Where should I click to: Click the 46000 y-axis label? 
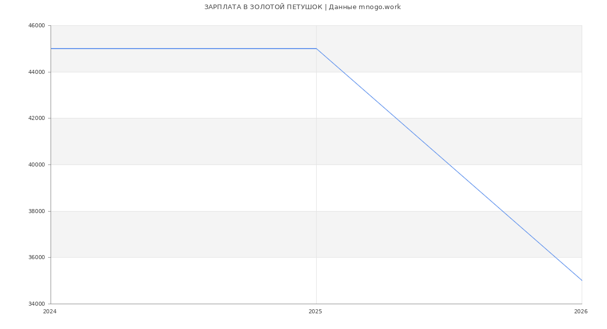(37, 26)
